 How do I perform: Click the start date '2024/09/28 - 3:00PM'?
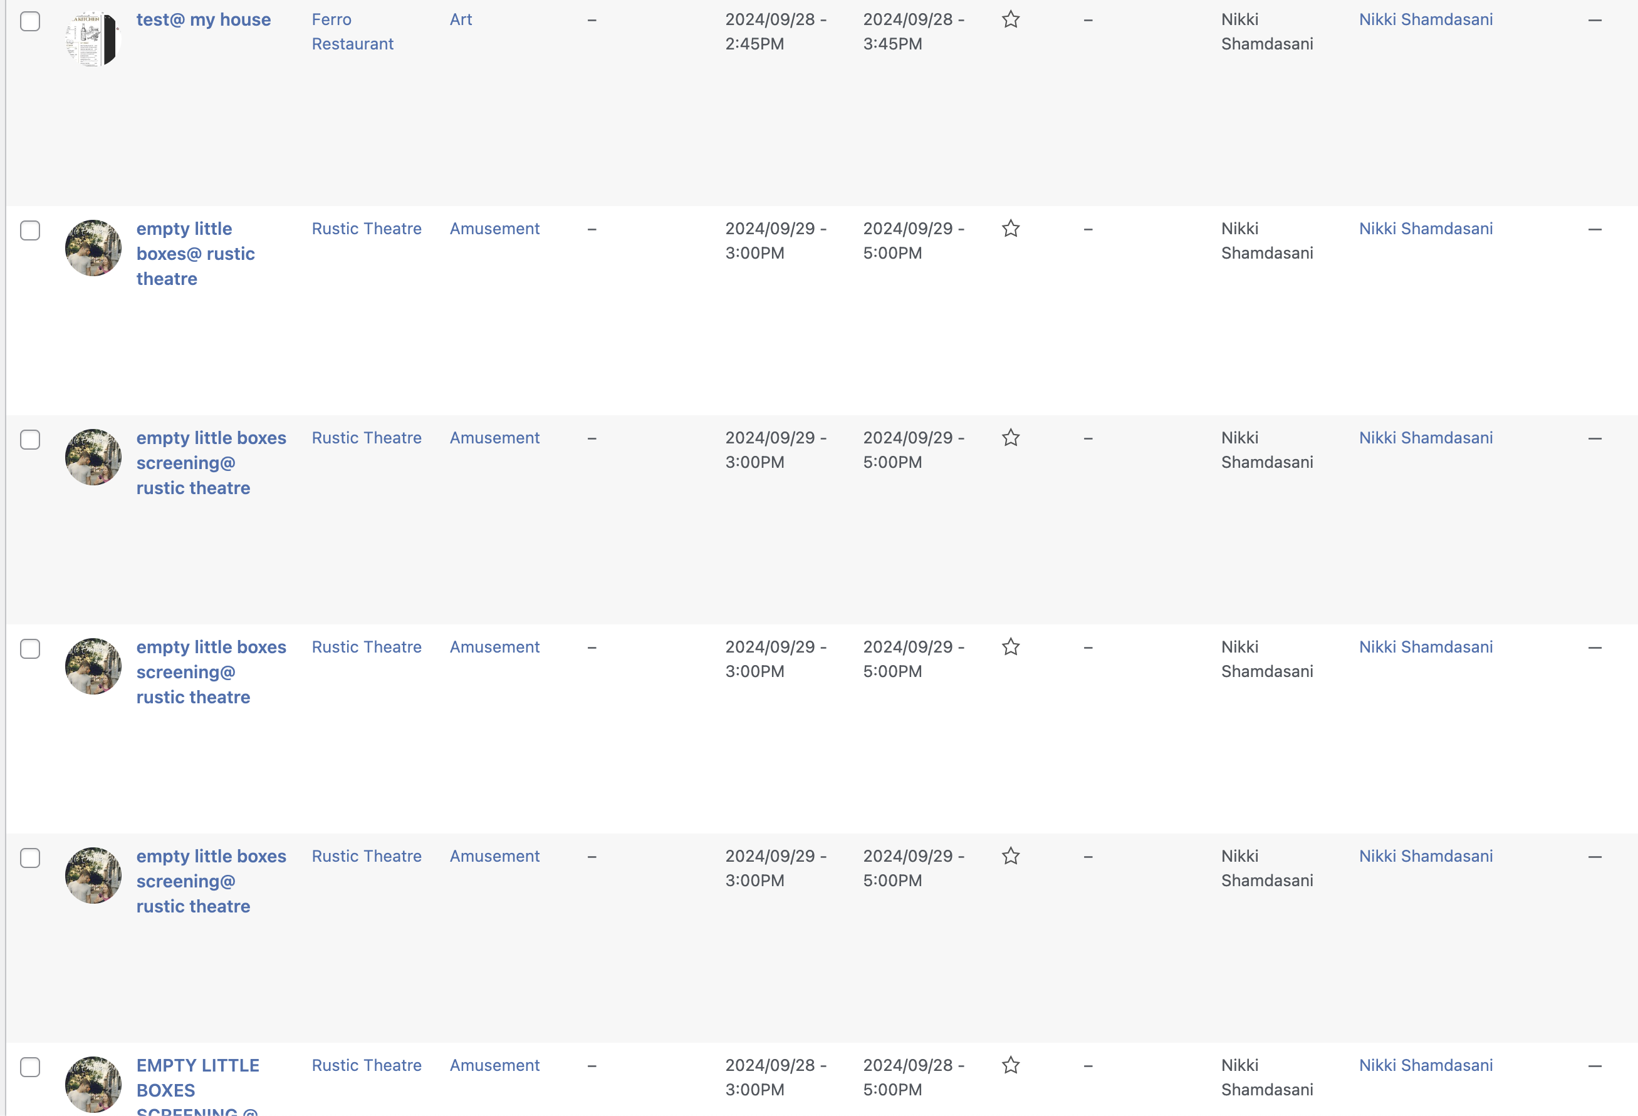pos(776,1077)
